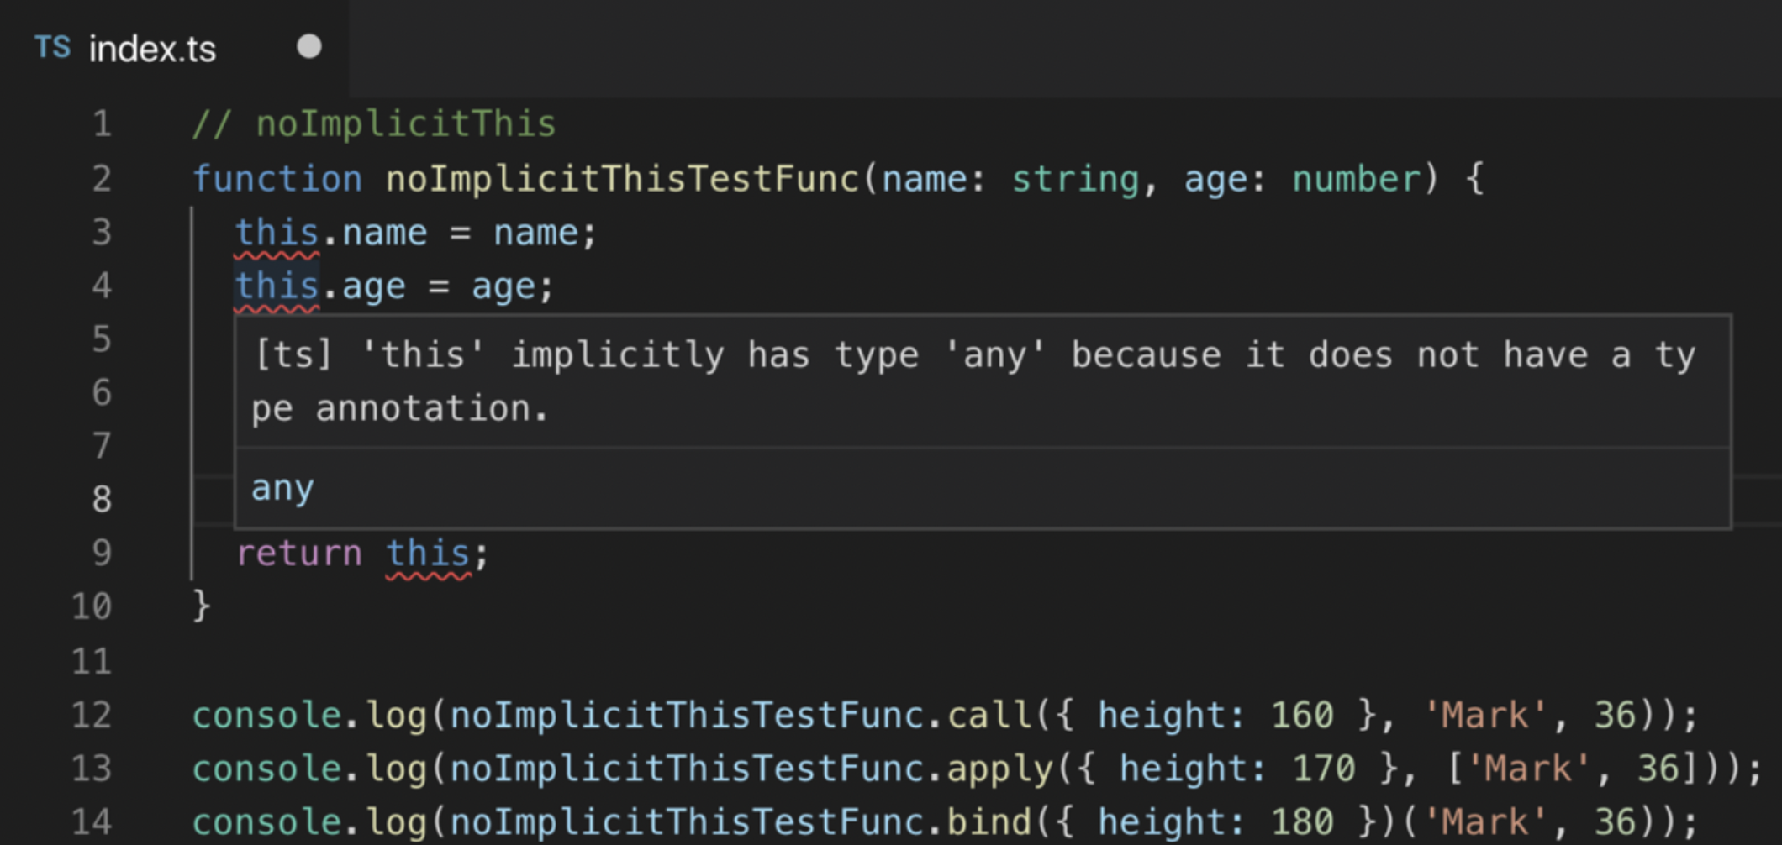Click line number 14 in gutter
The image size is (1782, 845).
click(91, 821)
